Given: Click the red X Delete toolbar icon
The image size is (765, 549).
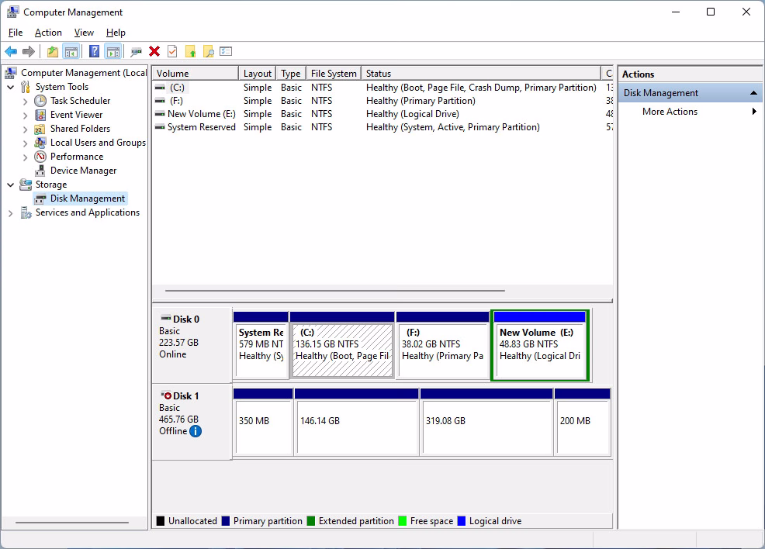Looking at the screenshot, I should (154, 51).
